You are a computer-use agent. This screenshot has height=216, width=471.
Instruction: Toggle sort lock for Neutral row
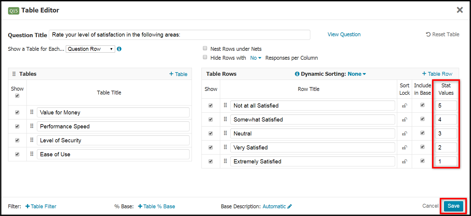[x=404, y=133]
